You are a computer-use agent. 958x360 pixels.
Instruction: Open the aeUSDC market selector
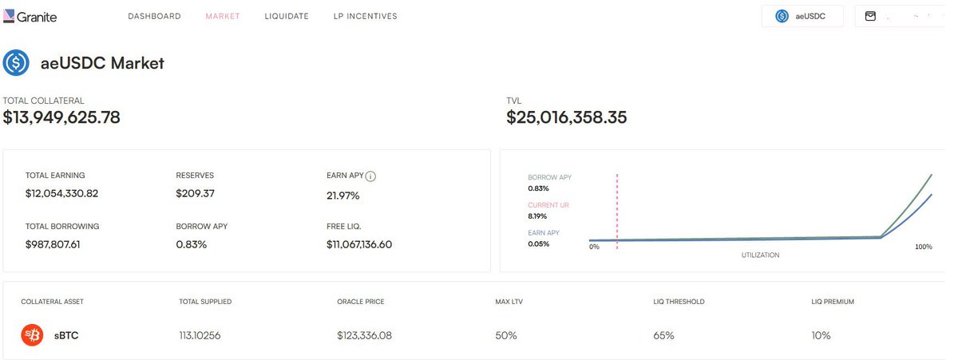[802, 16]
